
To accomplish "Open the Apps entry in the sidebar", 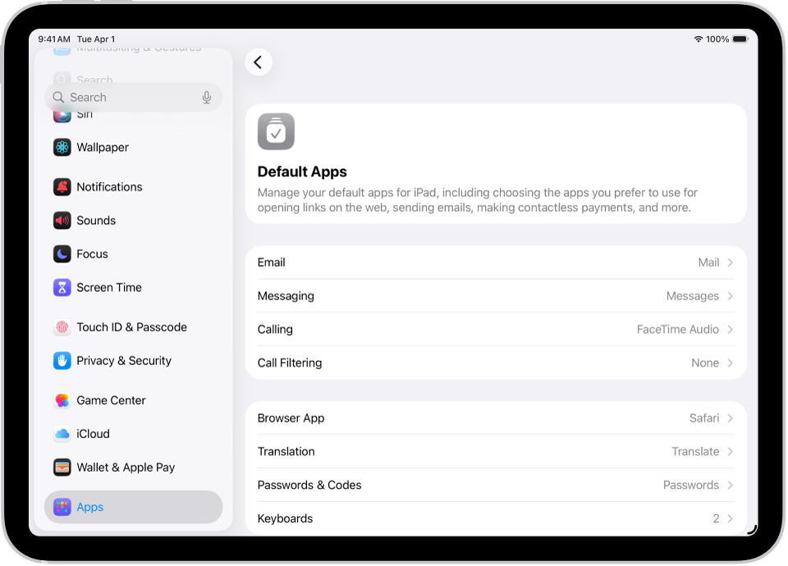I will (x=90, y=507).
